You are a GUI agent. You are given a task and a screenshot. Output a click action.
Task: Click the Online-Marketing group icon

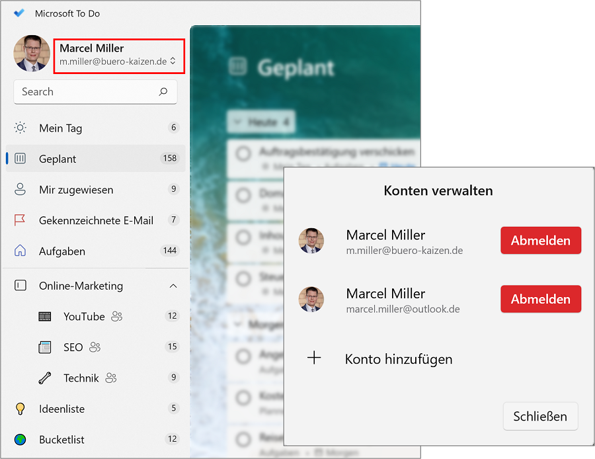point(20,285)
